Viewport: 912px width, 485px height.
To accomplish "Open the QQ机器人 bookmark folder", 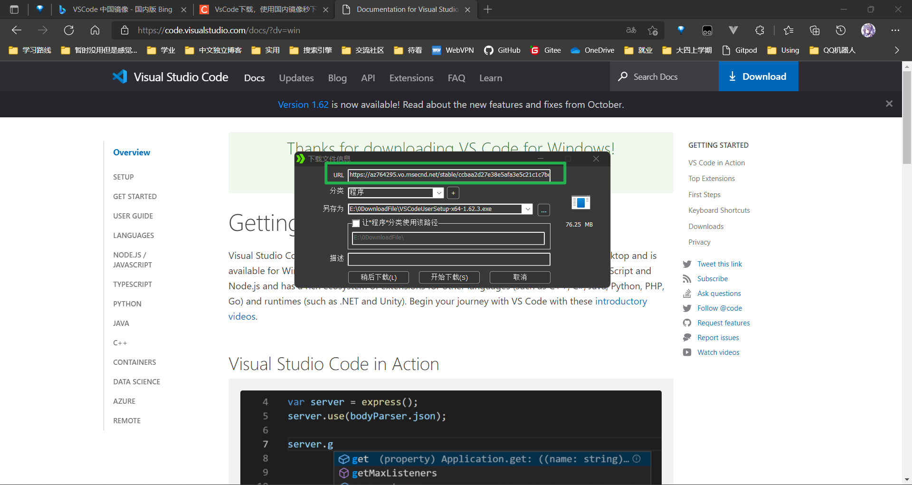I will [832, 50].
